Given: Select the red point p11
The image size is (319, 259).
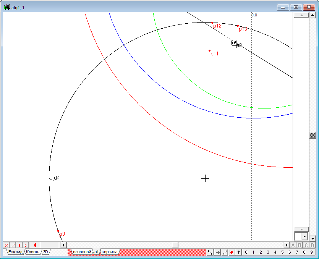Looking at the screenshot, I should (x=210, y=51).
